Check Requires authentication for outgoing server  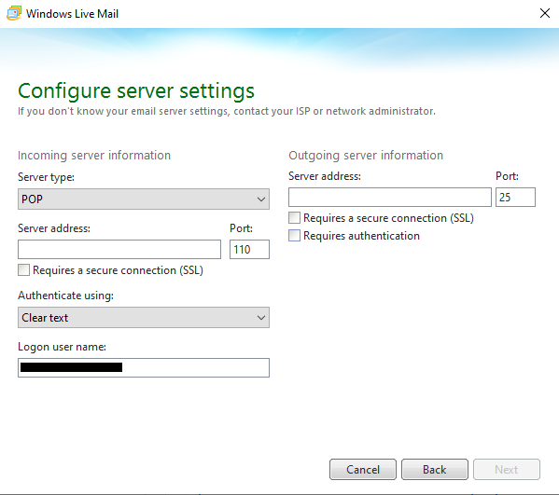pyautogui.click(x=295, y=236)
